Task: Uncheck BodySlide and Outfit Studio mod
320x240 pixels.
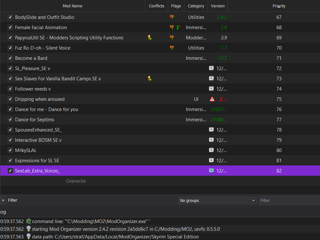Action: click(11, 17)
